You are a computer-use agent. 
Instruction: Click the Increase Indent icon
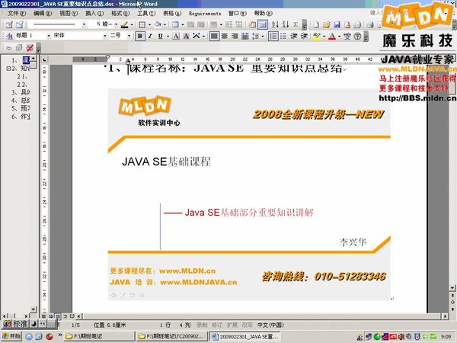(304, 36)
